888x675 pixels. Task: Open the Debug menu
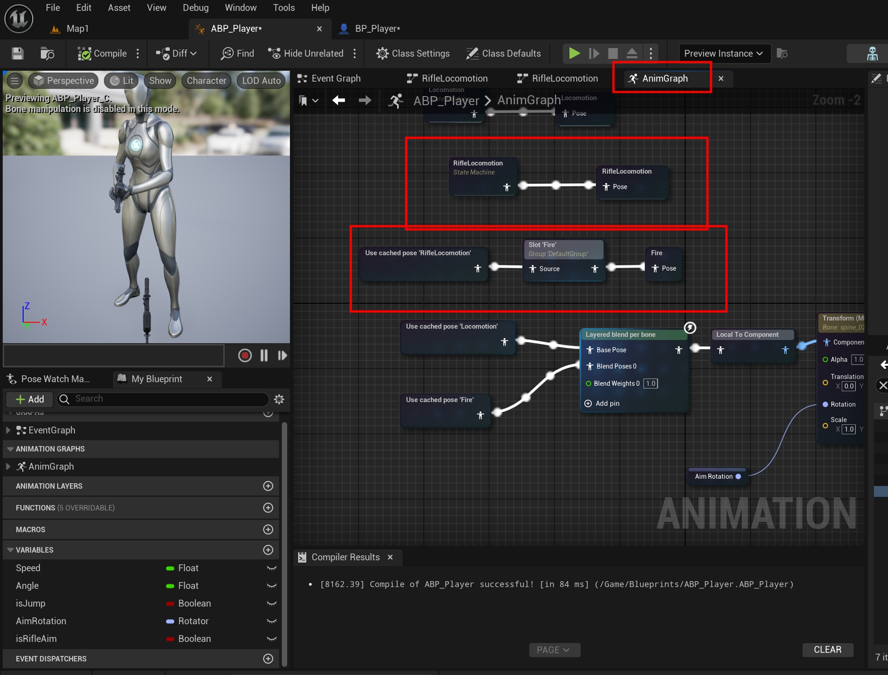[x=196, y=8]
